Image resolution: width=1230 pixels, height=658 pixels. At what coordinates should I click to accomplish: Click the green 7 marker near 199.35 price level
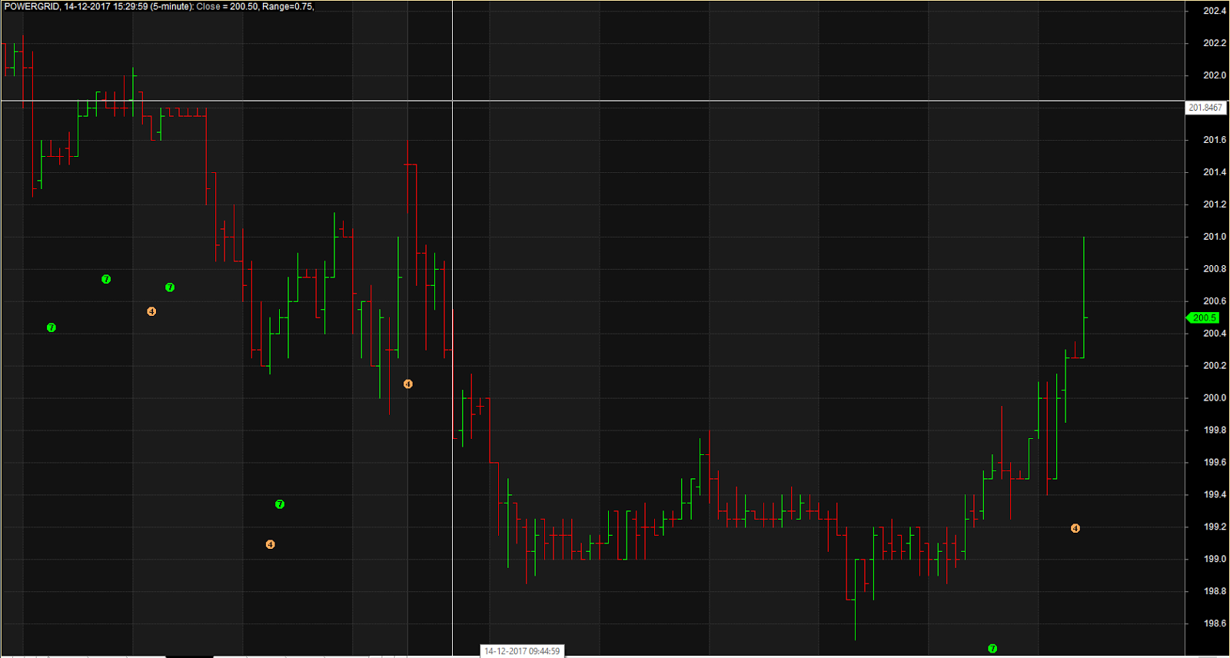(280, 504)
